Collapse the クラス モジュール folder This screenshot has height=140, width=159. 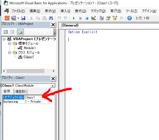pos(9,53)
